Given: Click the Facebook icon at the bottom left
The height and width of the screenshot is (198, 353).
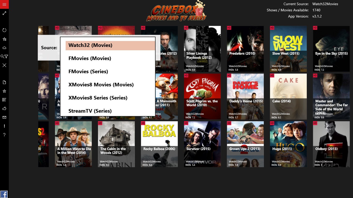Looking at the screenshot, I should point(4,194).
